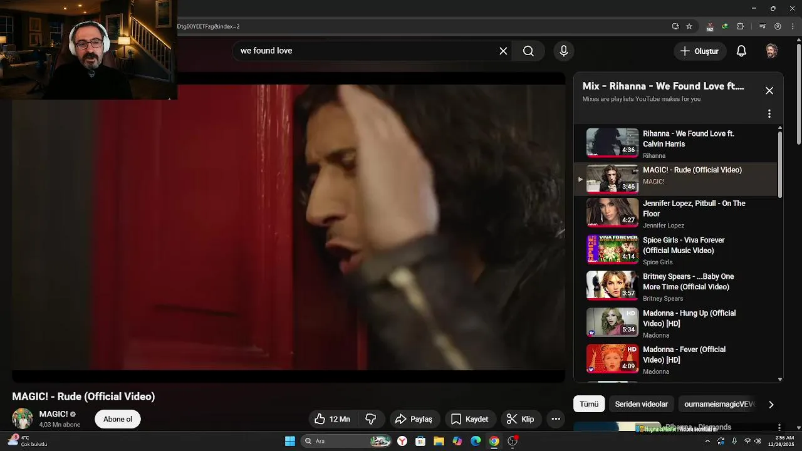Select MAGIC! Rude playlist entry title

tap(692, 170)
